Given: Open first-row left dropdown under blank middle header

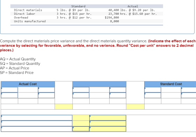Looking at the screenshot, I should (81, 90).
